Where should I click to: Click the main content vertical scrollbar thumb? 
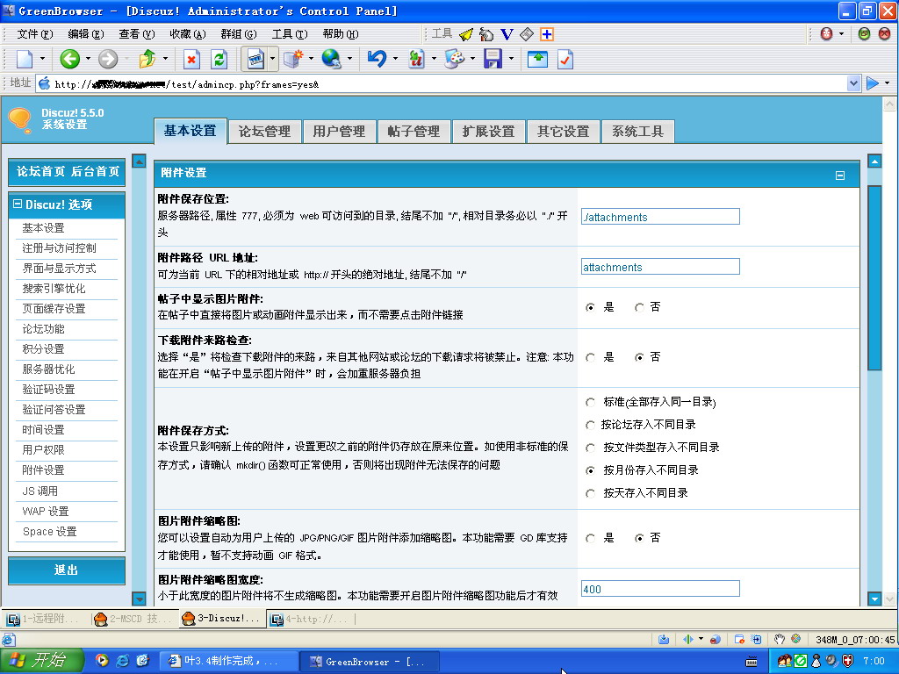[874, 278]
